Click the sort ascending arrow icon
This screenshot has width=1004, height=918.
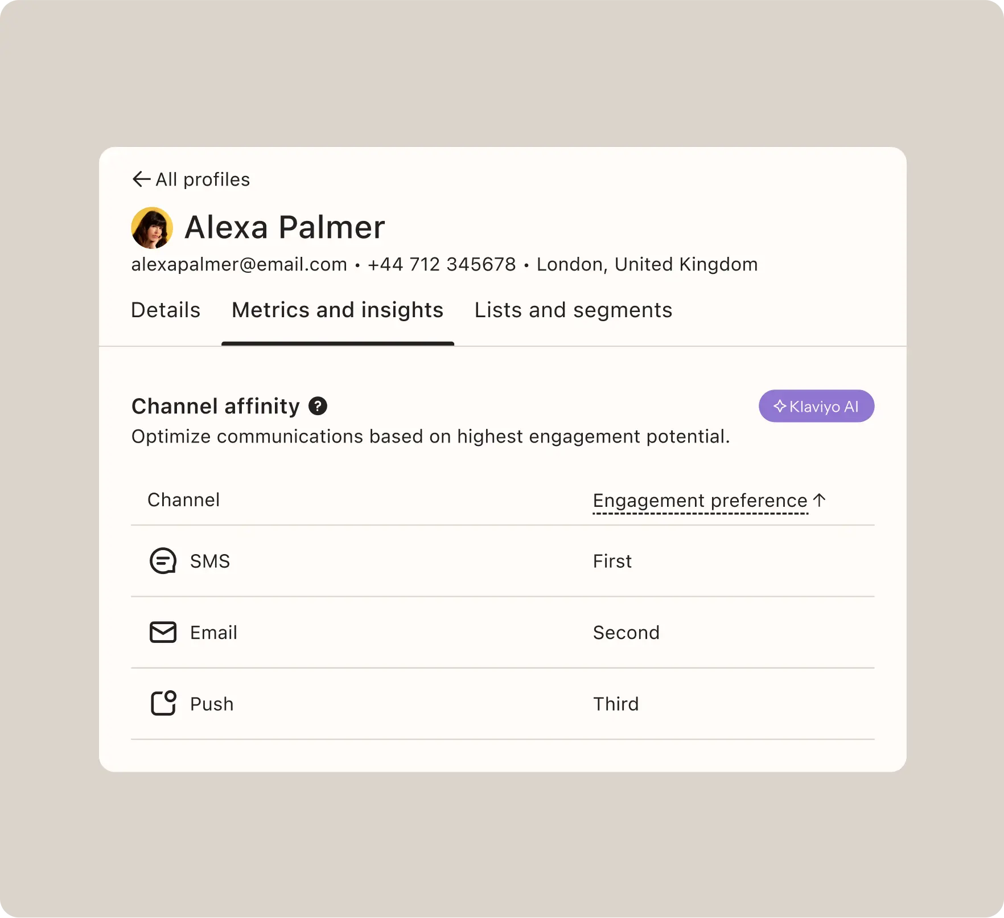820,500
